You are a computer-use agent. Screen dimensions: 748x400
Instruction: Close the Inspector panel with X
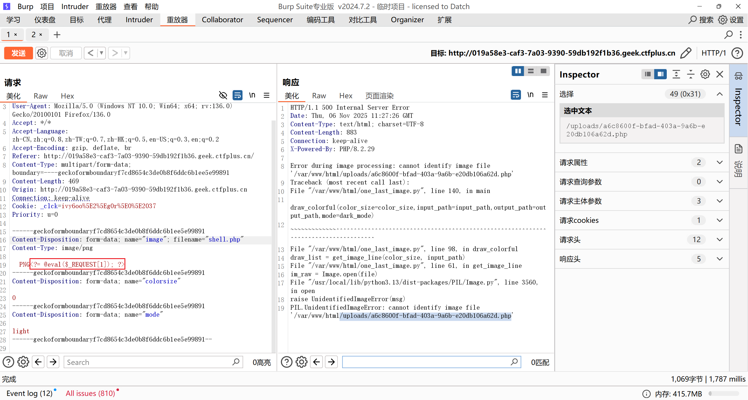[x=720, y=74]
